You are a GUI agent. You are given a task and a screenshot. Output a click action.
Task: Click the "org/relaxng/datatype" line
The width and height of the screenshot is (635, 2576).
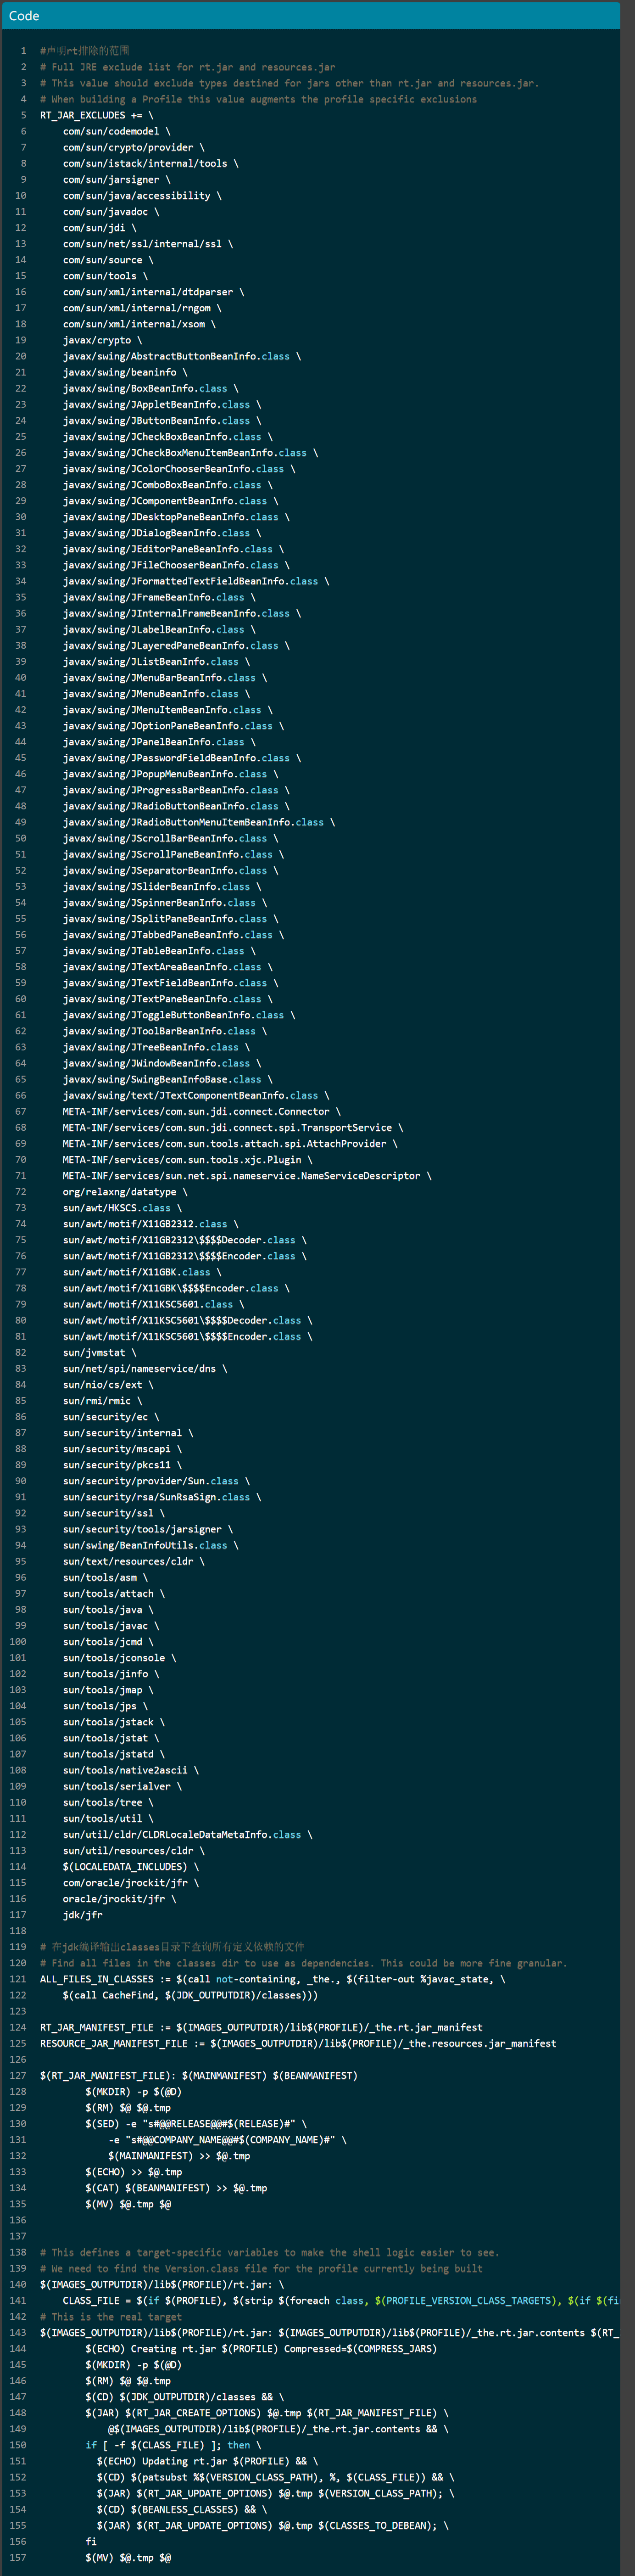coord(125,1192)
